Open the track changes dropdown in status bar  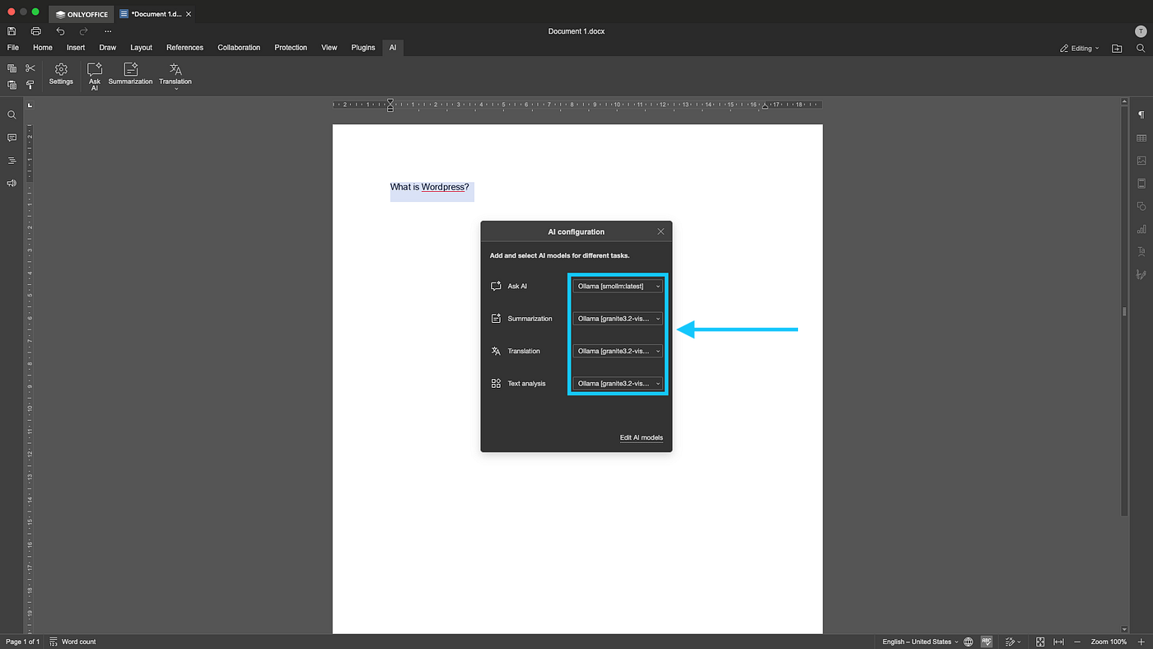click(1013, 642)
